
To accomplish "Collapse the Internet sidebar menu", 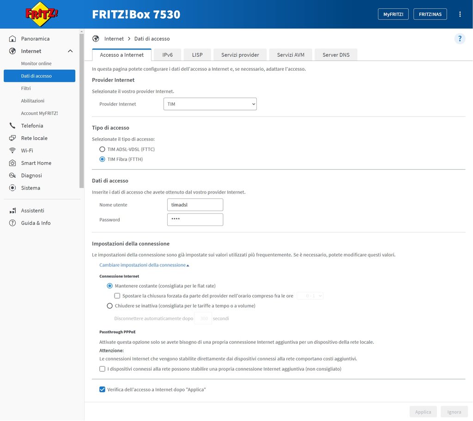I will (70, 51).
